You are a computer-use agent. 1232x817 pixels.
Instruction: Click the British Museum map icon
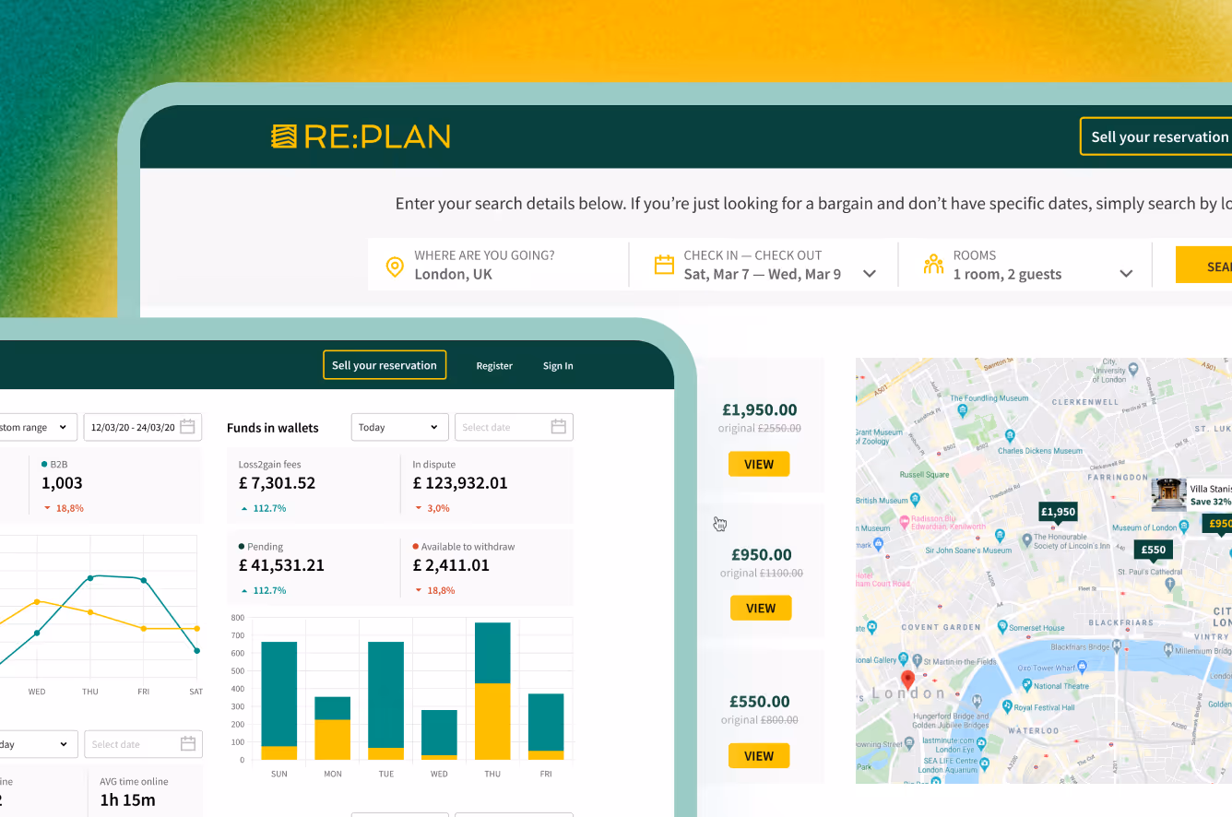point(916,499)
